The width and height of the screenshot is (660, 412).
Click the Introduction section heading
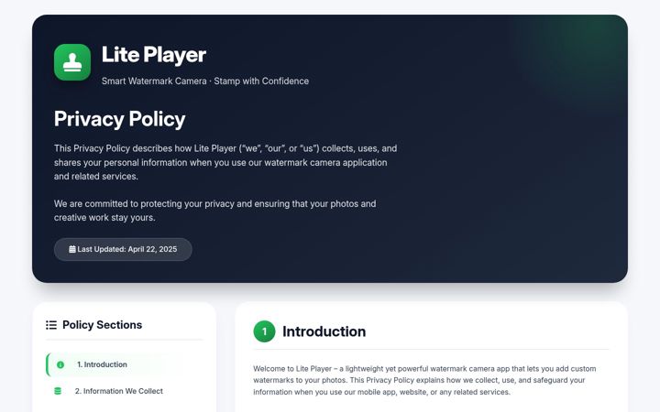click(324, 331)
